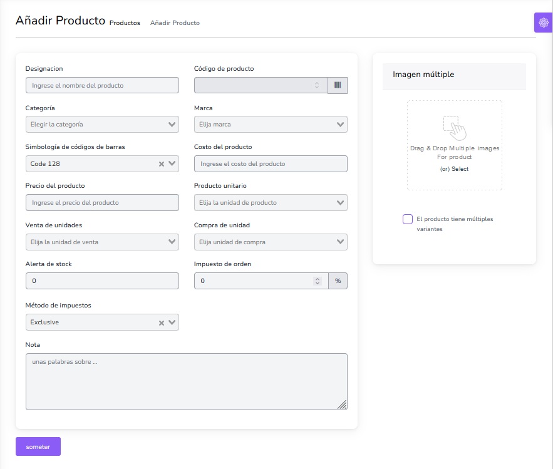Open the Marca dropdown
This screenshot has width=553, height=469.
271,125
